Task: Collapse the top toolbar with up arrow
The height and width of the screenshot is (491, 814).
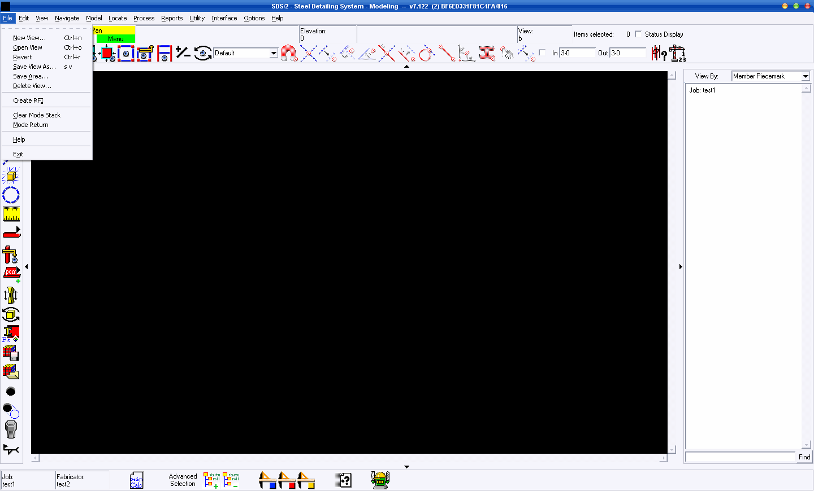Action: tap(406, 67)
